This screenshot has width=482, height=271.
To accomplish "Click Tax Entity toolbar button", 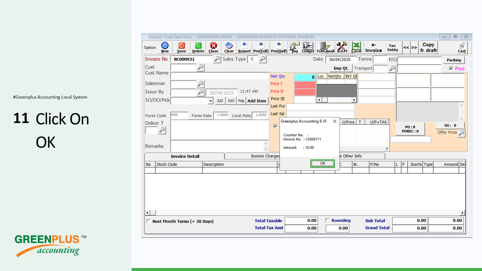I will (393, 47).
